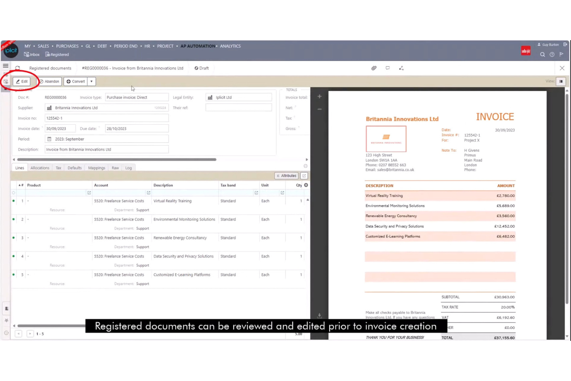Click the Unit filter lookup icon
This screenshot has width=571, height=381.
point(282,193)
